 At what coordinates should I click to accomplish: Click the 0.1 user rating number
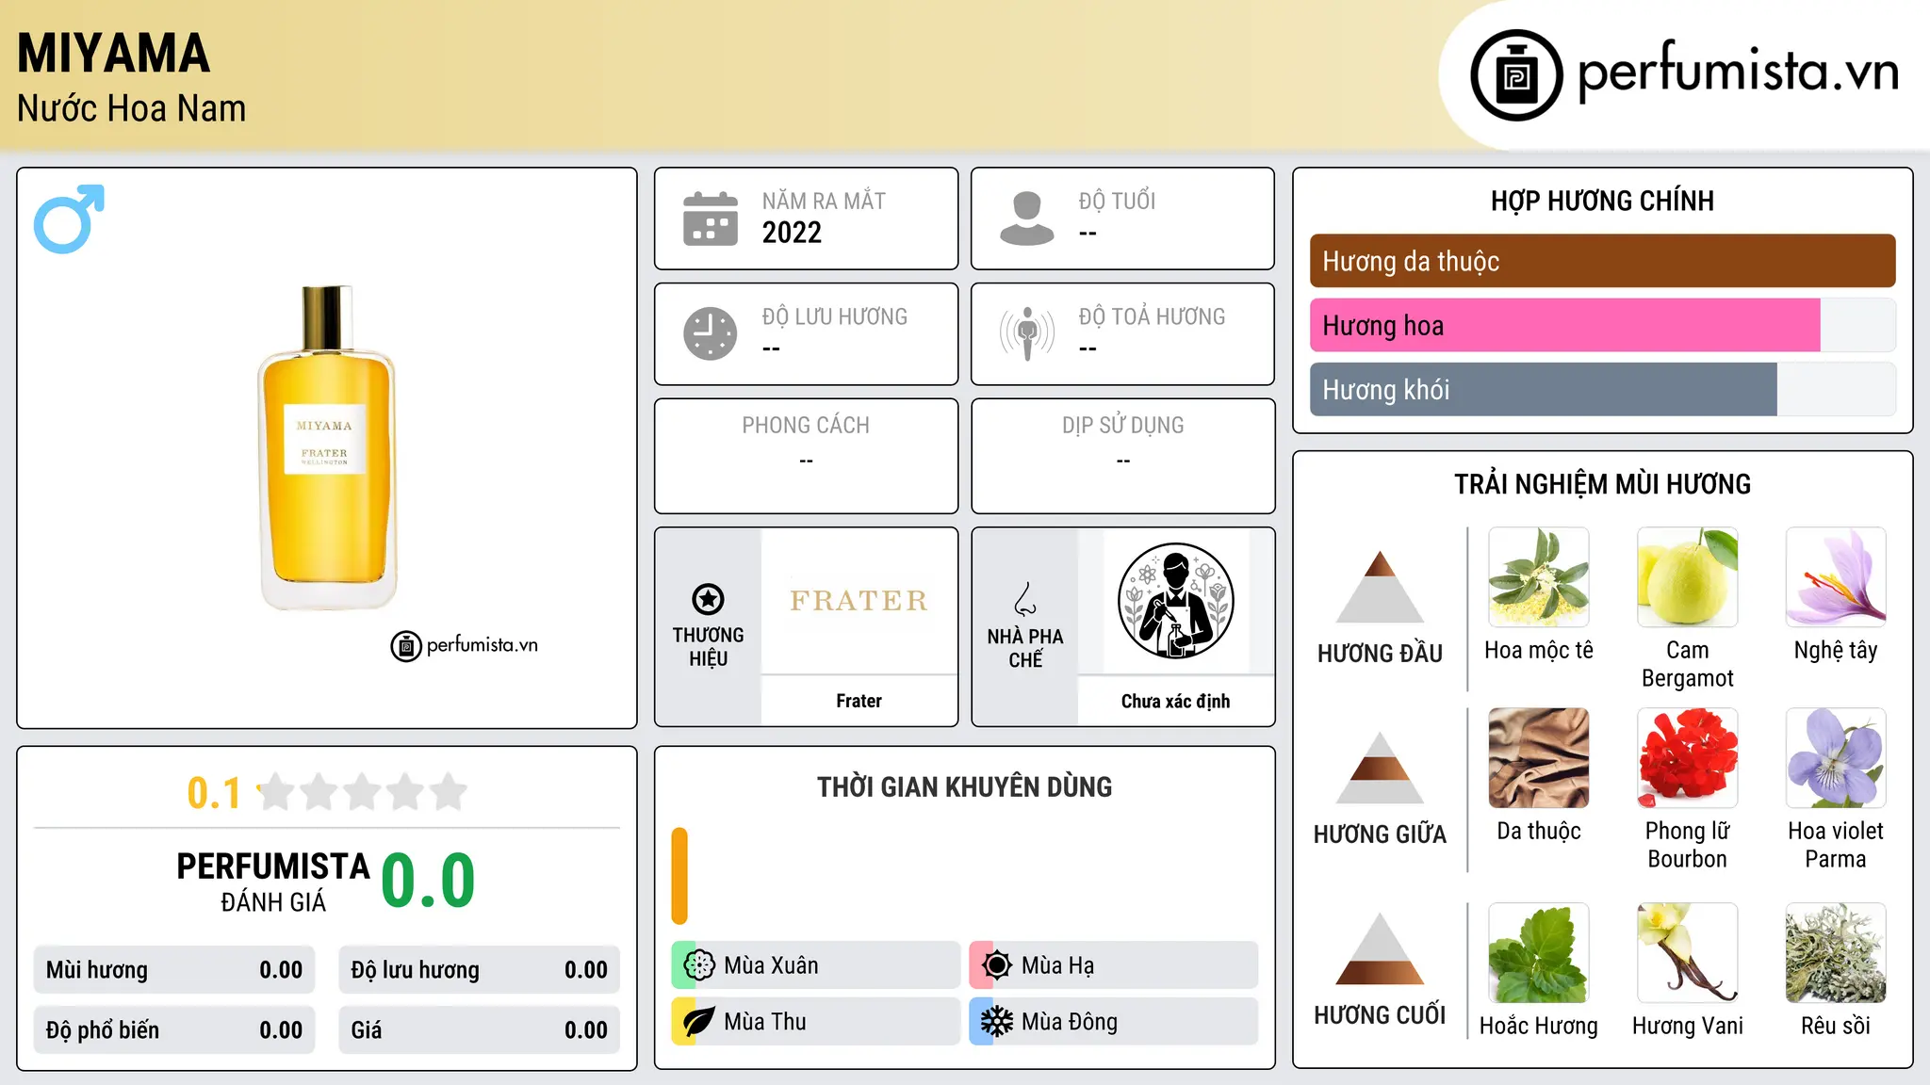214,793
